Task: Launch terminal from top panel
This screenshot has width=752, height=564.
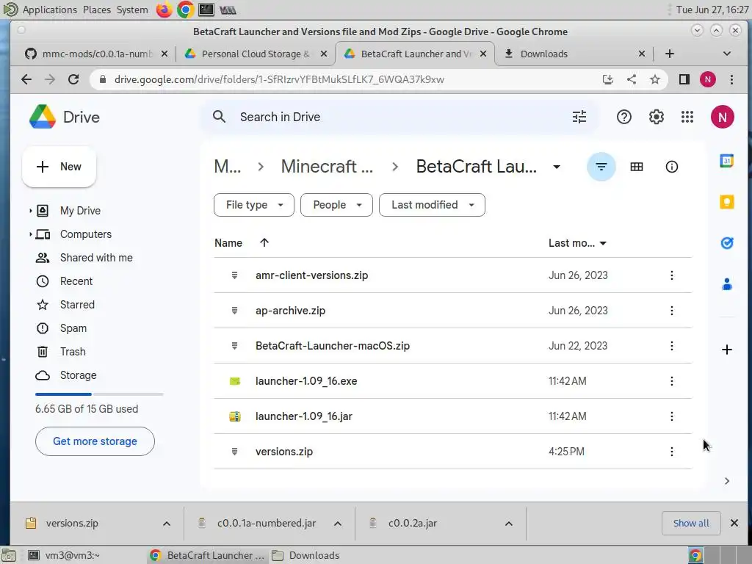Action: pyautogui.click(x=206, y=10)
